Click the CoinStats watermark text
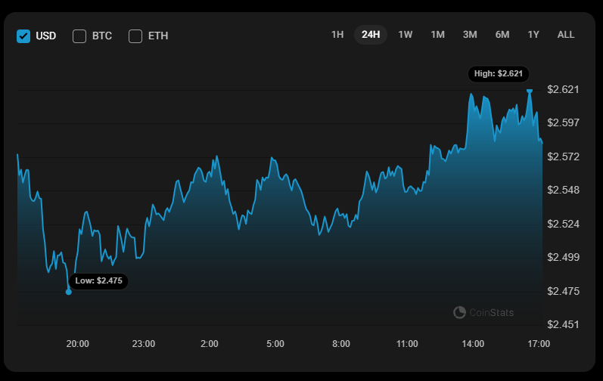603x381 pixels. [x=492, y=312]
